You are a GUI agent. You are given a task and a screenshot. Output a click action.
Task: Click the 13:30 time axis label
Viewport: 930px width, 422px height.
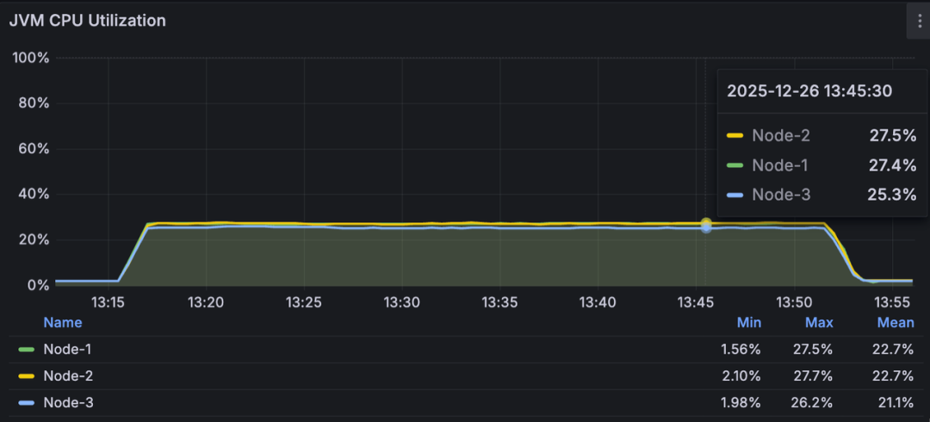point(402,302)
